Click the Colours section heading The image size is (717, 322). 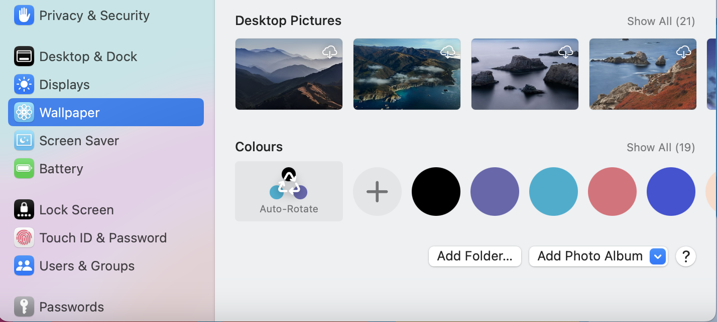[x=259, y=147]
